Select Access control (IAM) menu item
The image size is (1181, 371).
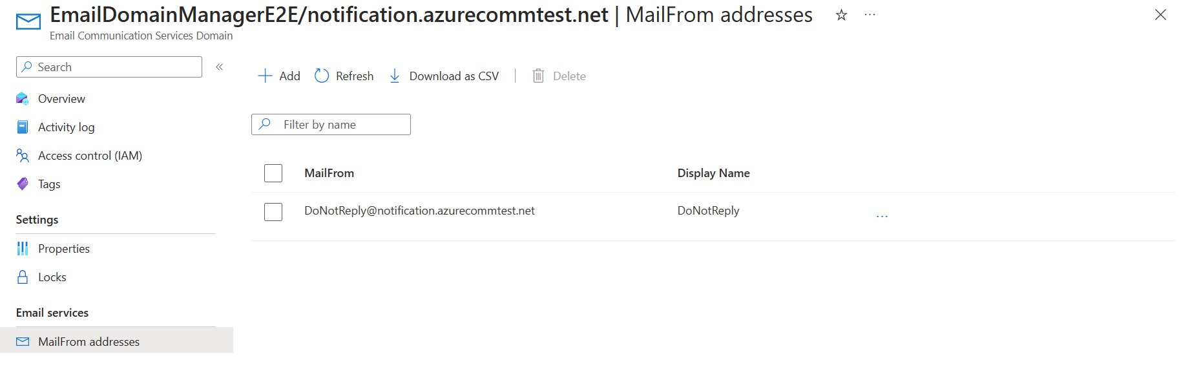point(90,156)
